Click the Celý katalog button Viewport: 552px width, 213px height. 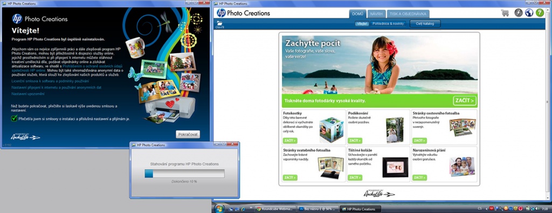pyautogui.click(x=425, y=24)
